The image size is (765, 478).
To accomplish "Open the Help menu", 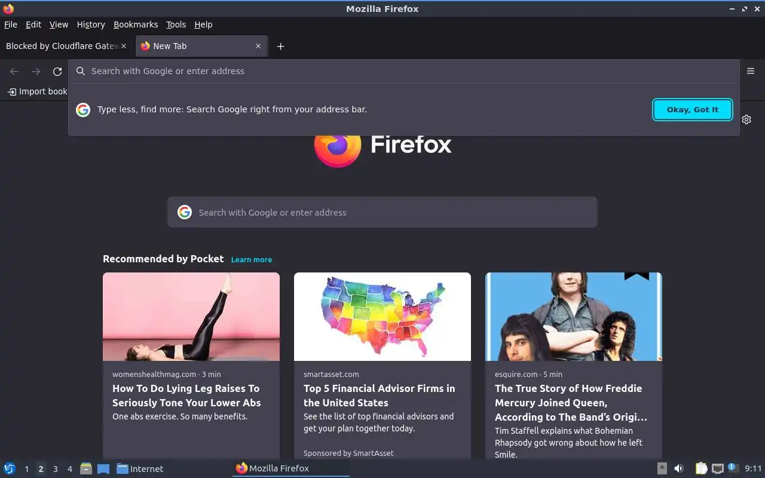I will pyautogui.click(x=203, y=24).
